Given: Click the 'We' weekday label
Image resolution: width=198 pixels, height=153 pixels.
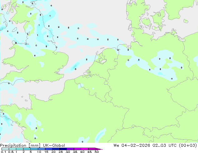Looking at the screenshot, I should click(116, 146).
